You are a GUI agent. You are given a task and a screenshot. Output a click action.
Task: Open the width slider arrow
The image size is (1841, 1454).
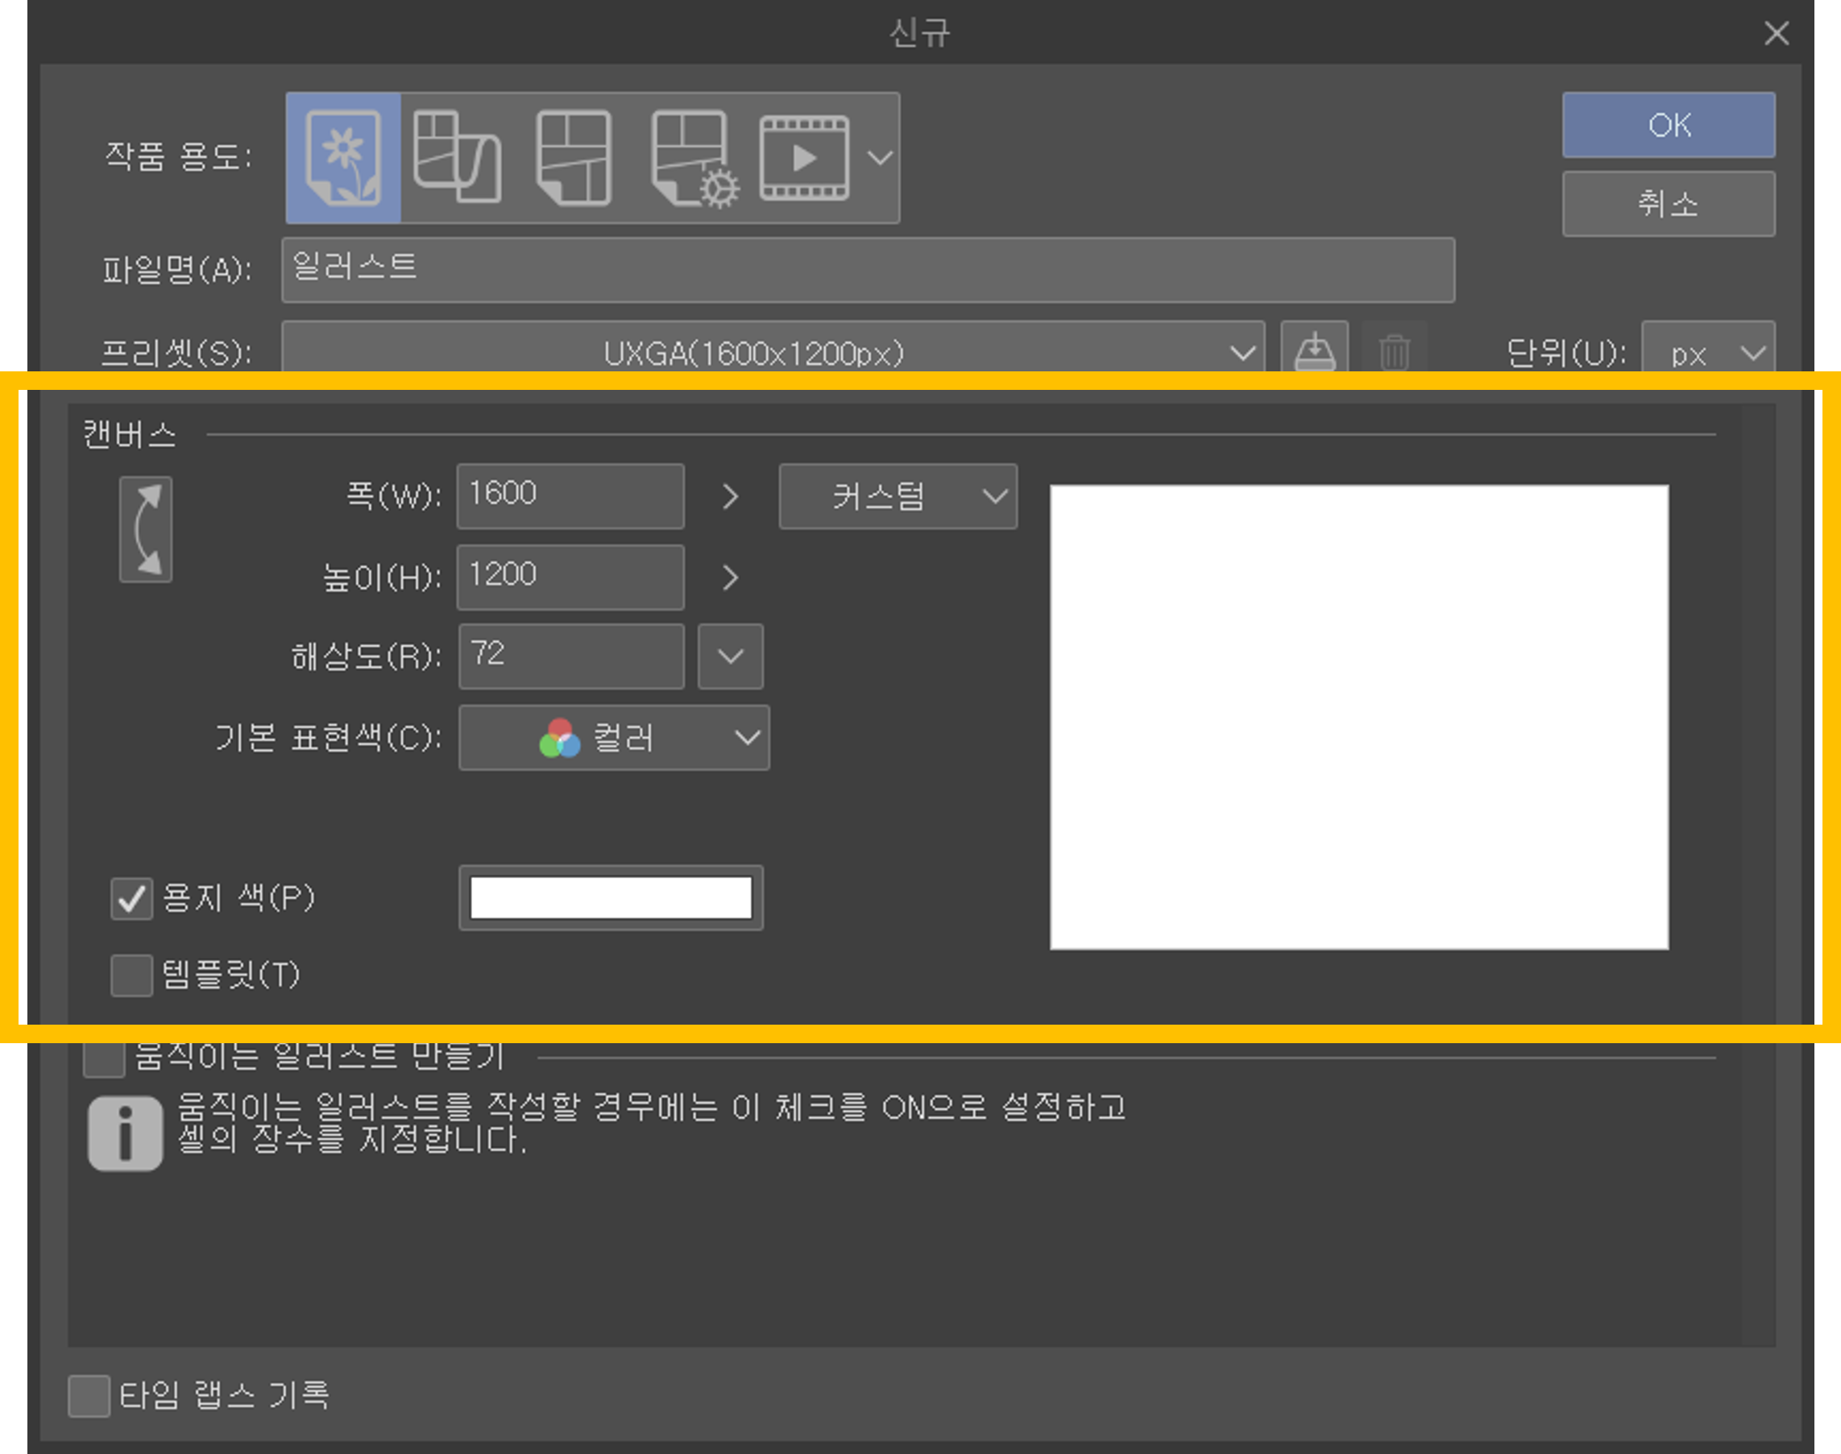[x=730, y=496]
